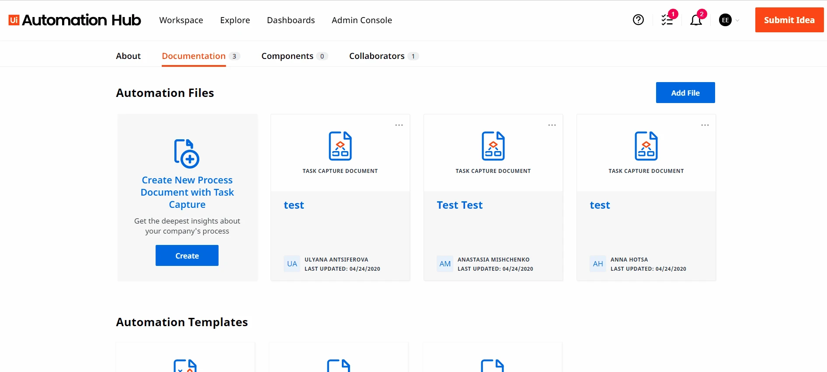Open options menu on Ulyana's test card
Screen dimensions: 827x372
pos(399,125)
